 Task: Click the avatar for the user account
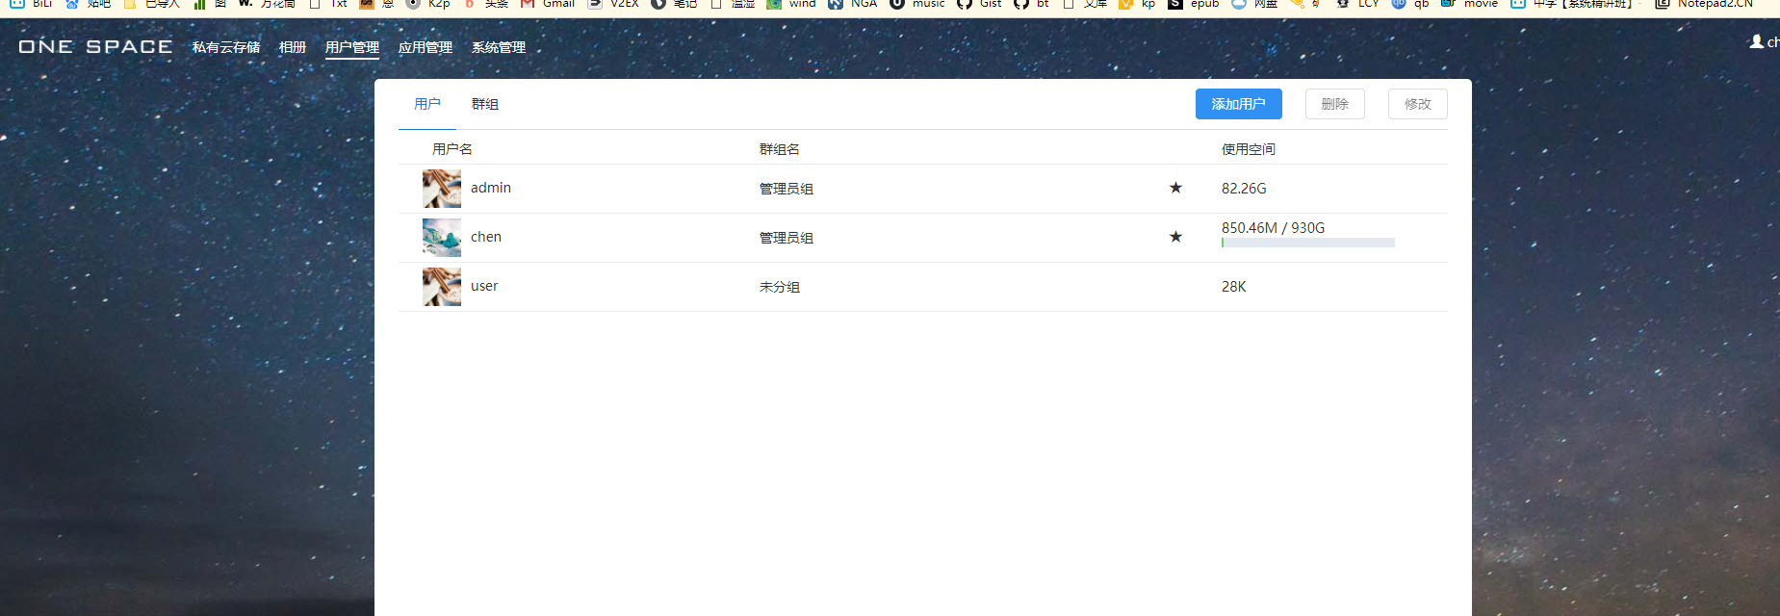click(x=441, y=287)
